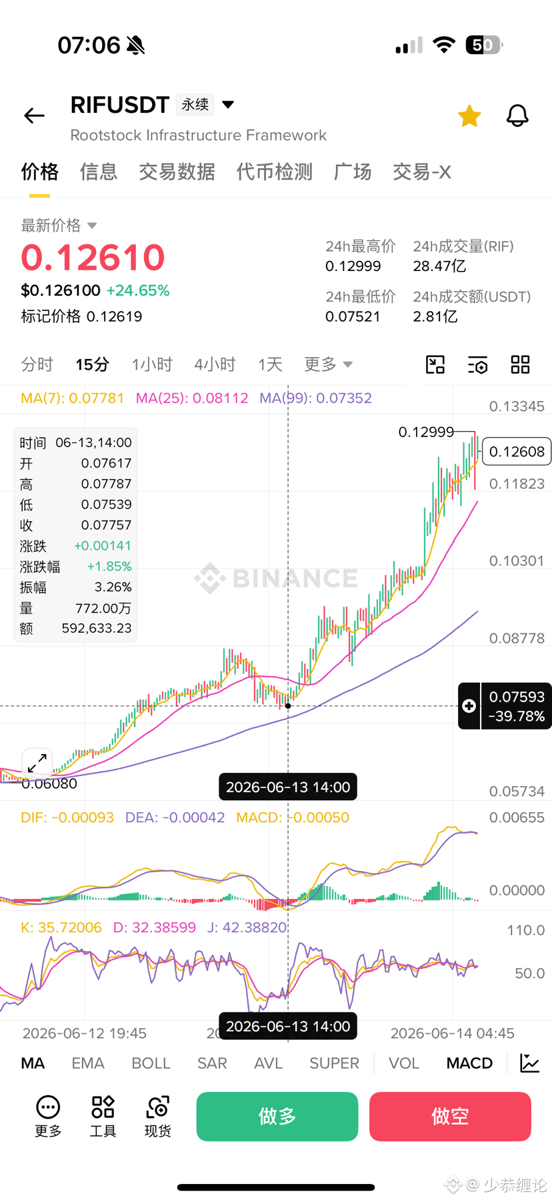Expand chart to fullscreen with arrows icon

[37, 763]
